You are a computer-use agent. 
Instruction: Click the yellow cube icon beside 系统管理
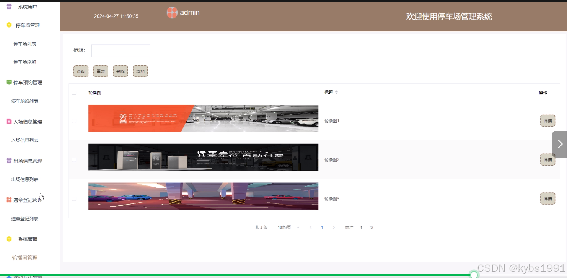pyautogui.click(x=9, y=239)
